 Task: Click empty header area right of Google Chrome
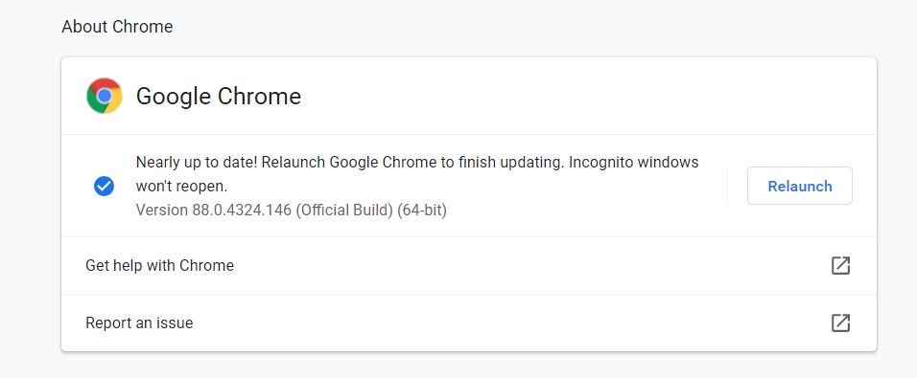click(x=585, y=96)
